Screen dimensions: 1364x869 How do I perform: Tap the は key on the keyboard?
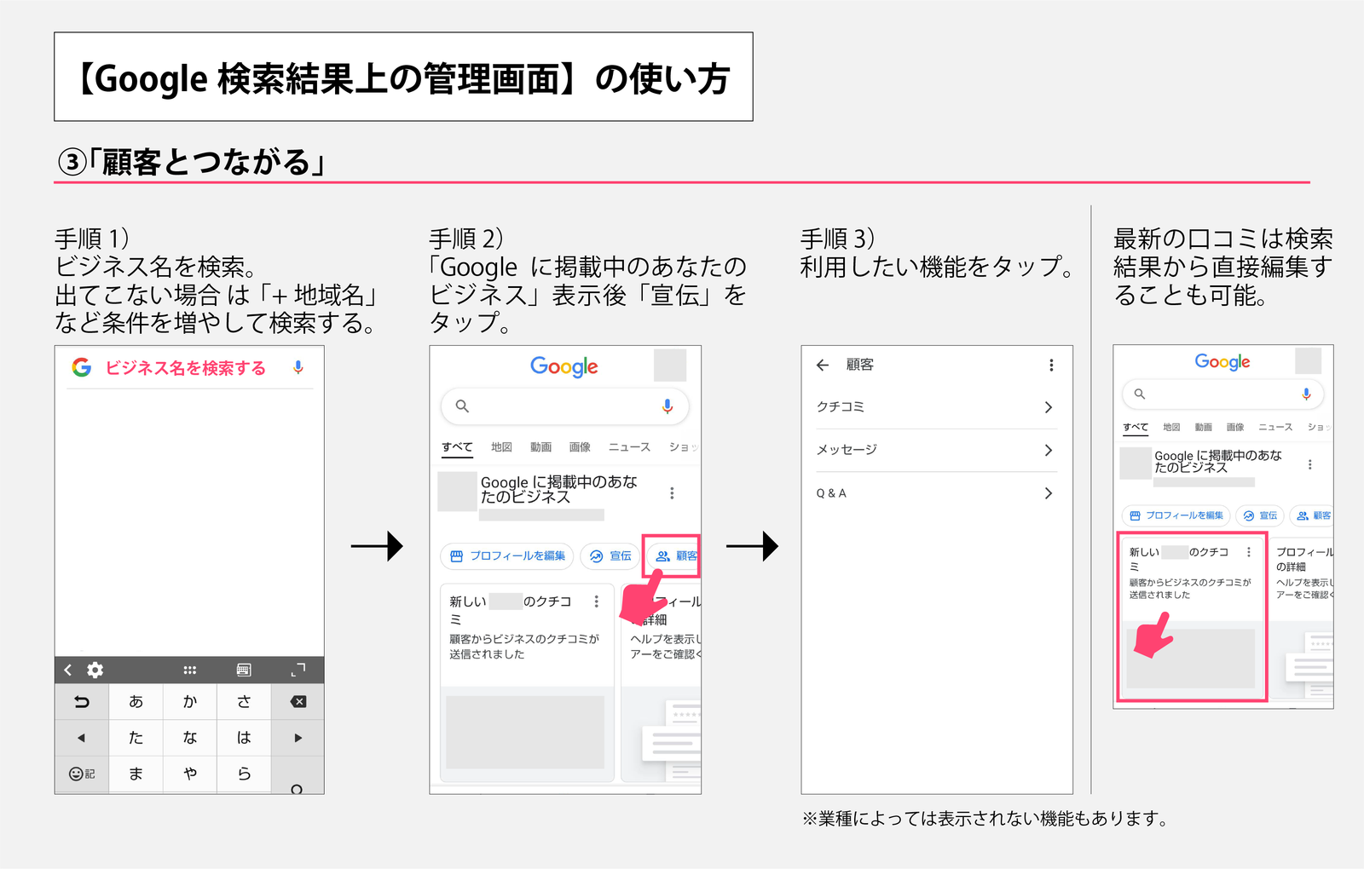[244, 738]
